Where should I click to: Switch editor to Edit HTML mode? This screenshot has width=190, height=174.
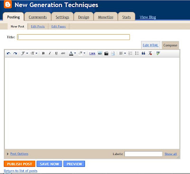[151, 45]
